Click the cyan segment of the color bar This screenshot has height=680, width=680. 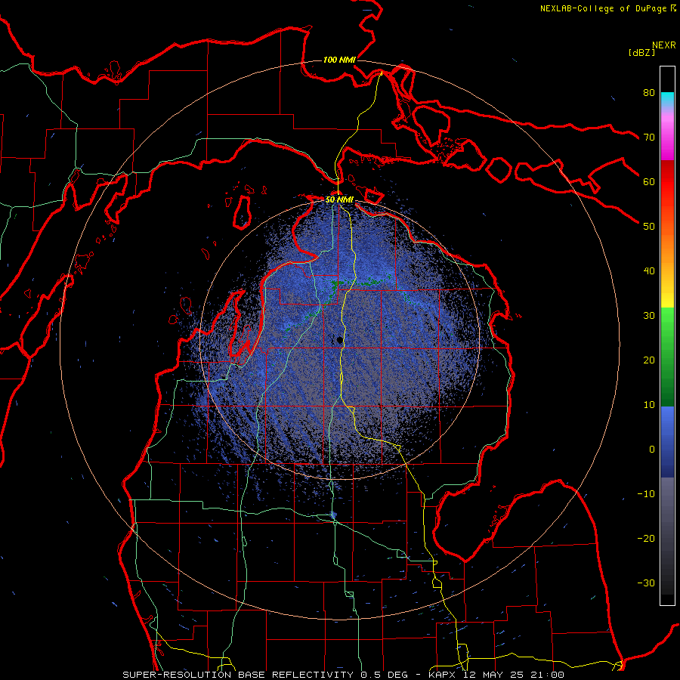coord(667,99)
